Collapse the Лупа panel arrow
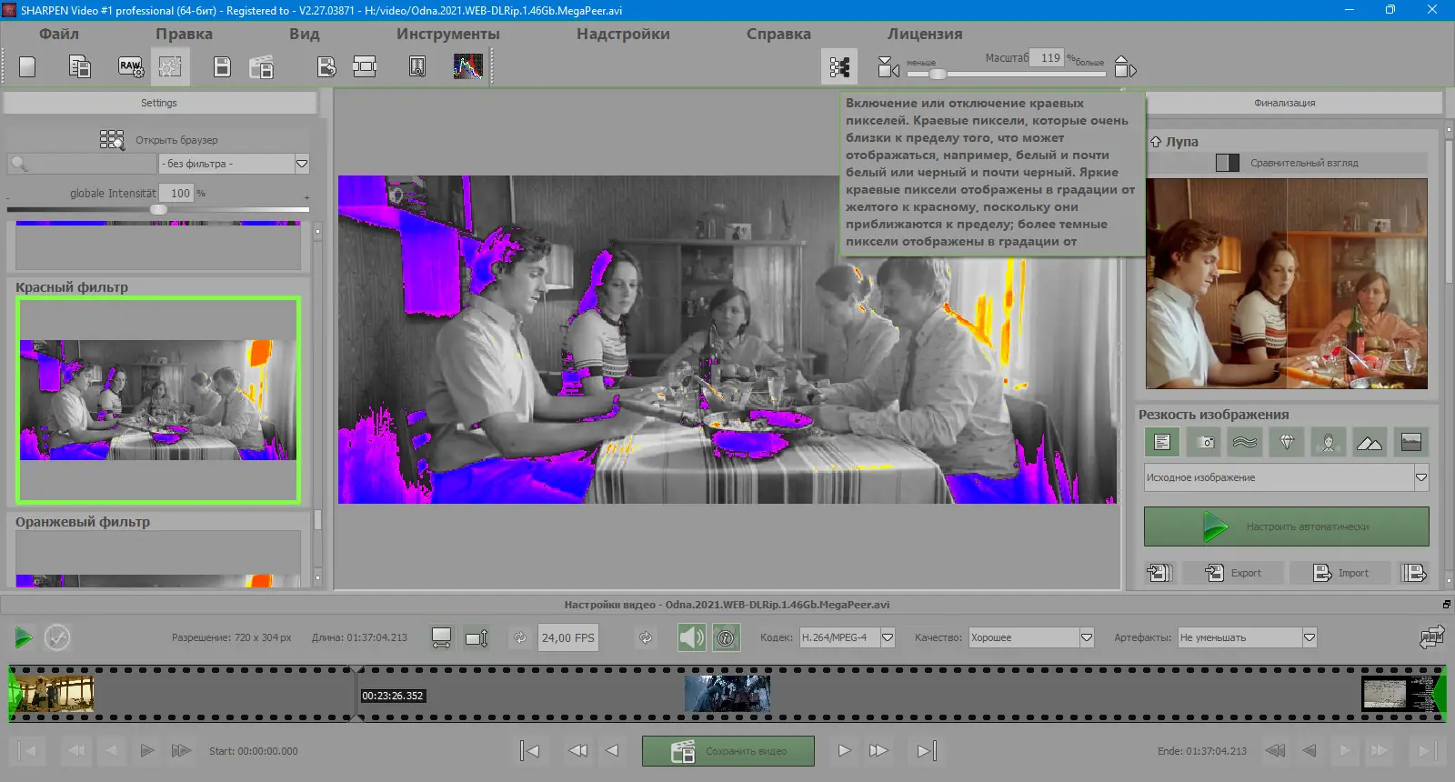 [x=1156, y=142]
